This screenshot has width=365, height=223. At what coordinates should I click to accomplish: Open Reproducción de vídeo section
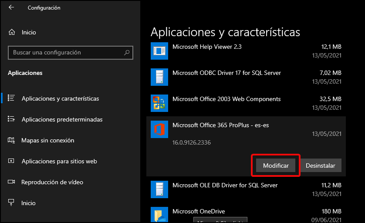point(52,182)
